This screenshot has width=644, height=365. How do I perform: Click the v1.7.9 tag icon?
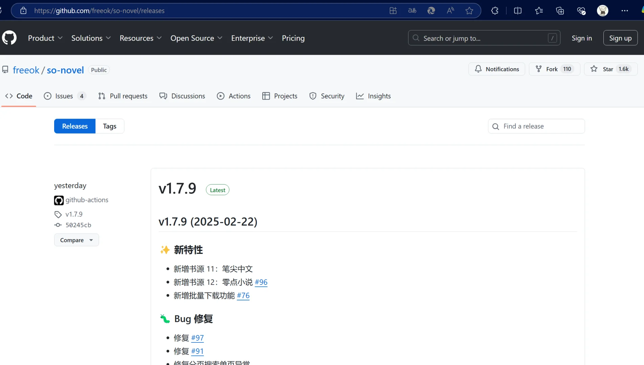[x=58, y=214]
